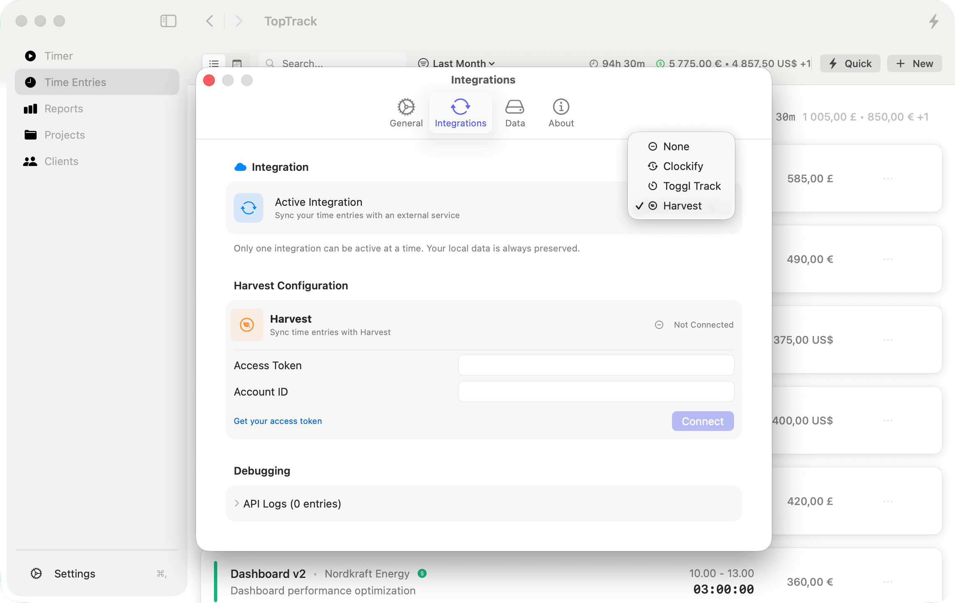Open the Last Month date filter
The width and height of the screenshot is (955, 603).
tap(457, 63)
